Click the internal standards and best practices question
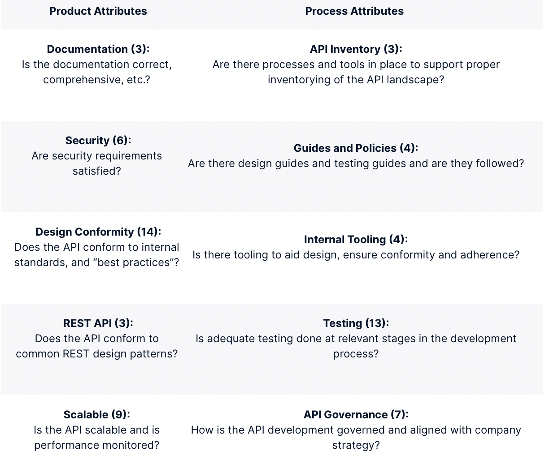The height and width of the screenshot is (460, 545). [96, 255]
